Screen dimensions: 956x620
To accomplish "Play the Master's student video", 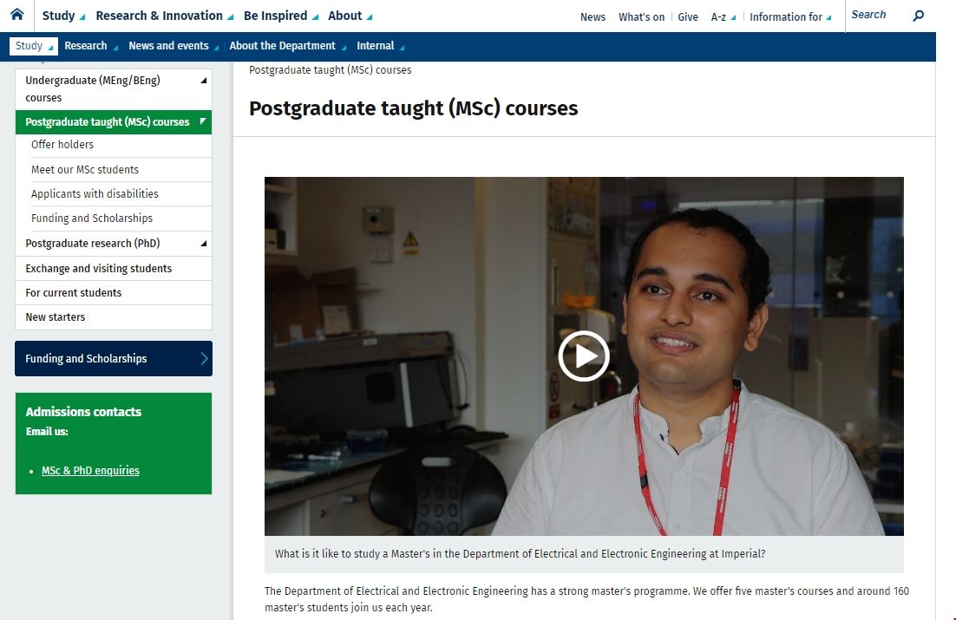I will click(583, 356).
